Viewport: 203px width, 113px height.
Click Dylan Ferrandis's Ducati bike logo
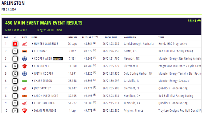[24, 111]
